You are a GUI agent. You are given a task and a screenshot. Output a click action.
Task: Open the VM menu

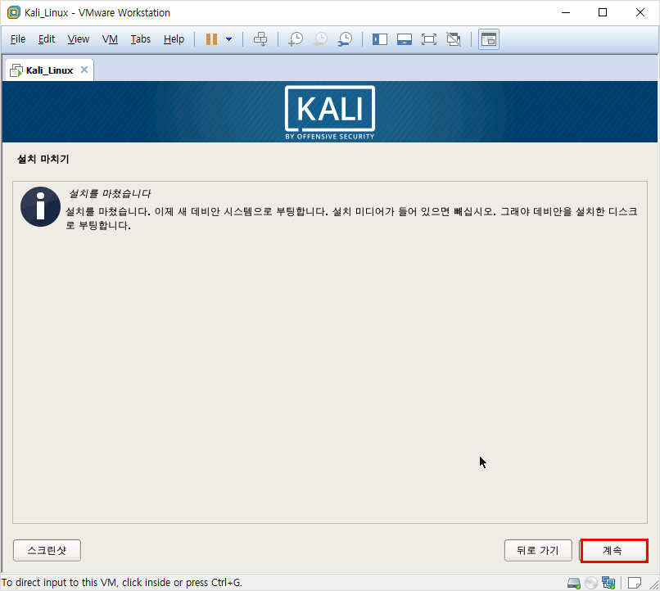(110, 39)
